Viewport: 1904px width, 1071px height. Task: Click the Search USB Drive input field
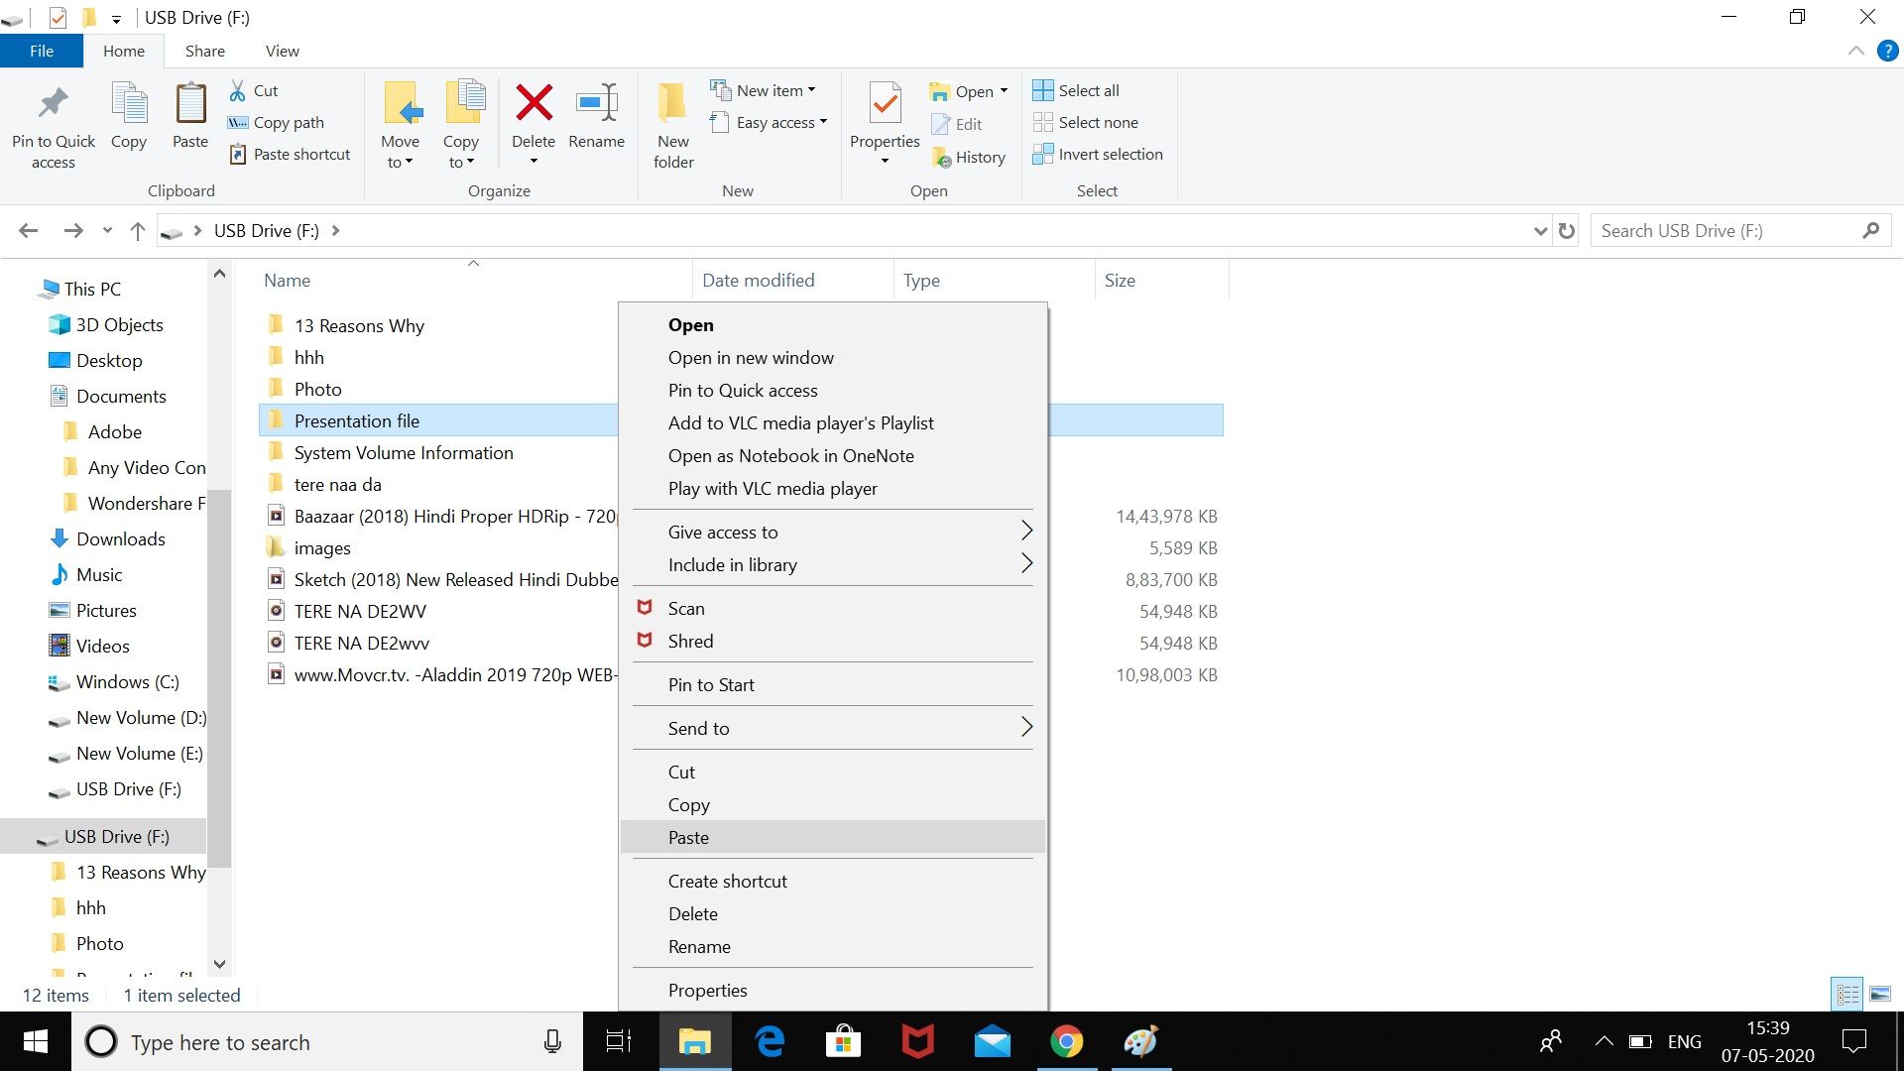tap(1728, 230)
